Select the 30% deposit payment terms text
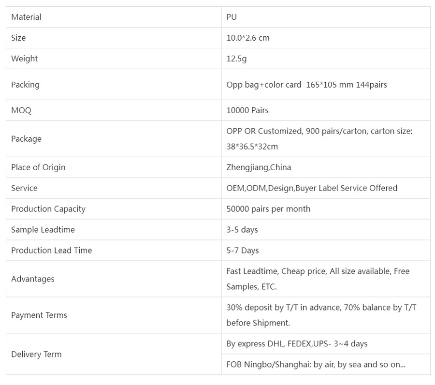This screenshot has width=435, height=385. [321, 308]
